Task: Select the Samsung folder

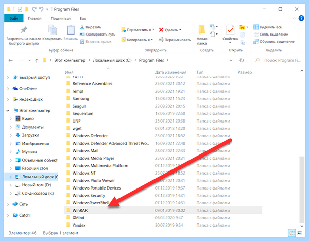Action: [163, 98]
